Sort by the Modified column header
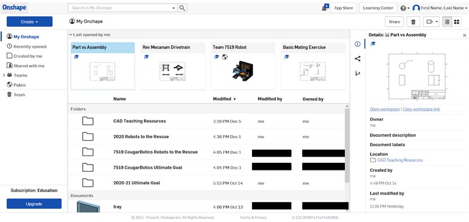 224,99
